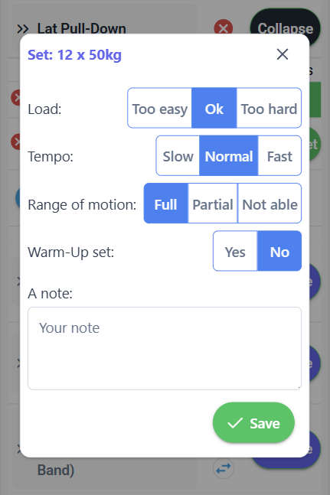Click the red delete icon beside Lat Pull-Down
The image size is (330, 495).
(224, 29)
